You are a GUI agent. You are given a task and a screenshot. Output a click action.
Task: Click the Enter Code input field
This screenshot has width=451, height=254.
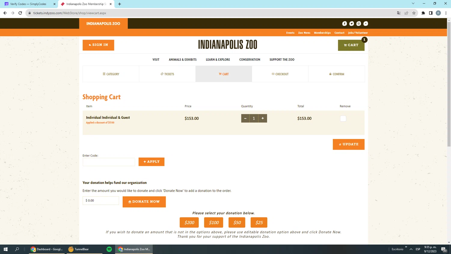tap(109, 162)
